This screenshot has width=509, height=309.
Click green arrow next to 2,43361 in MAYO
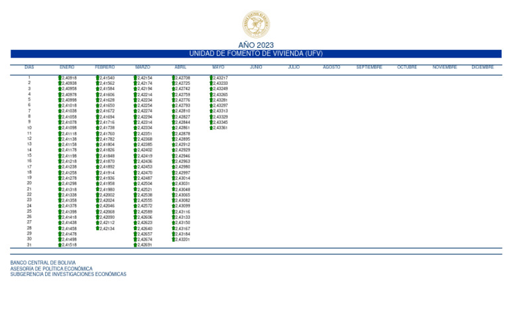click(211, 128)
